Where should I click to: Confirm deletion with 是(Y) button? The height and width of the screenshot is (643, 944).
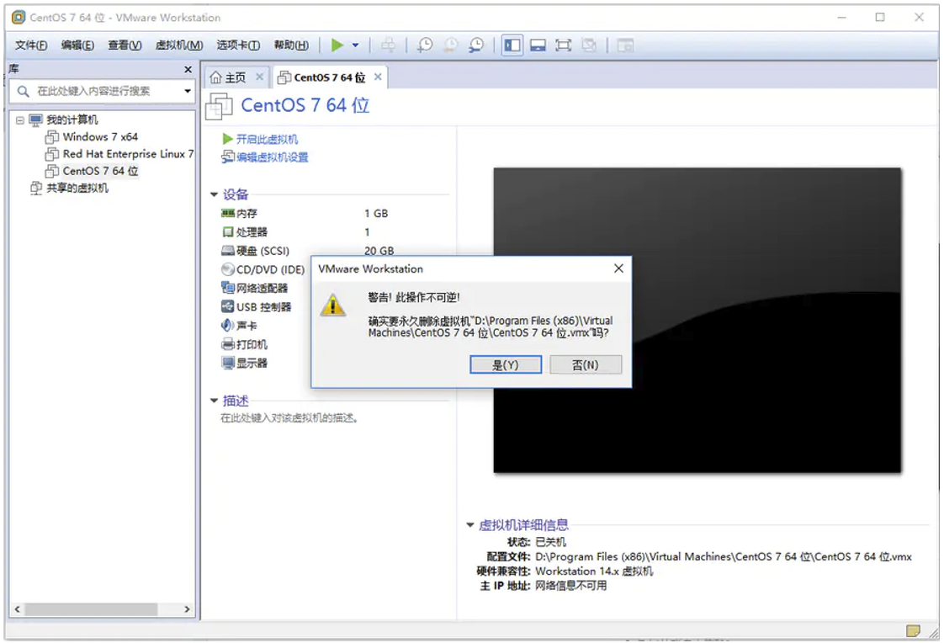click(506, 365)
